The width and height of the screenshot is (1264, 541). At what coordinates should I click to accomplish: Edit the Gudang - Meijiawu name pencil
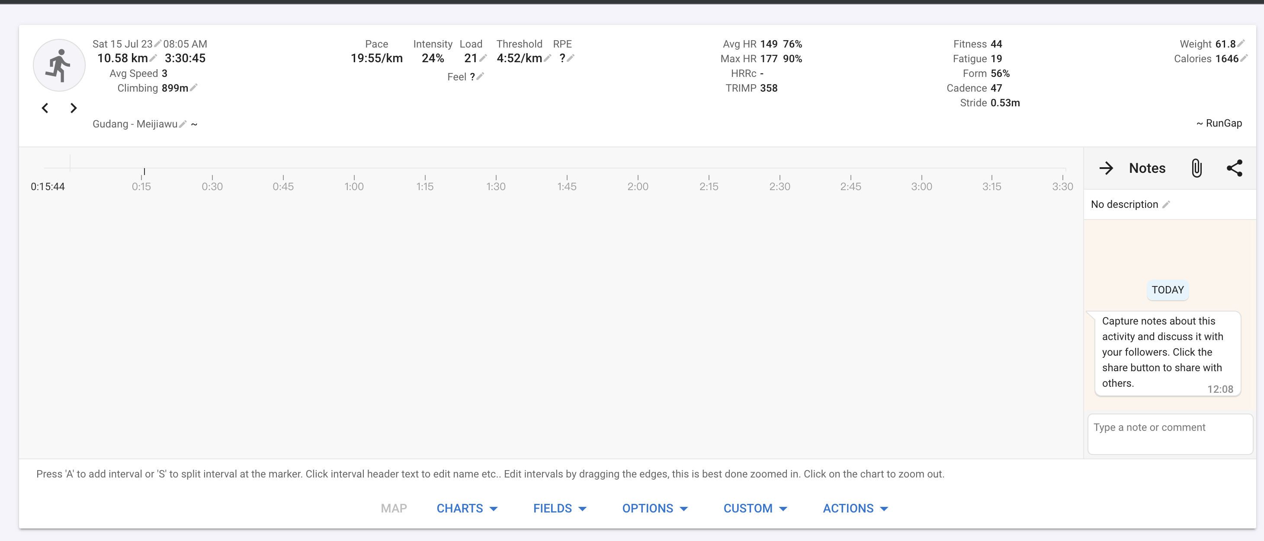click(x=183, y=124)
